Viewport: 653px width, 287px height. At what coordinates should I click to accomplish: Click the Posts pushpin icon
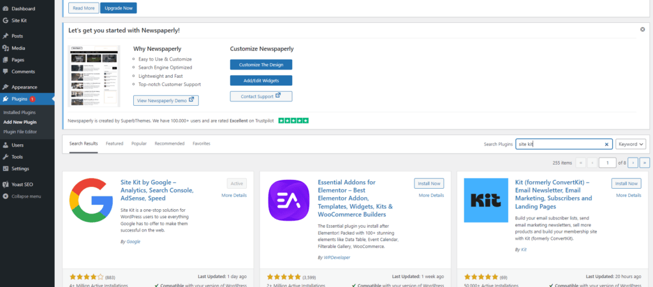click(5, 36)
